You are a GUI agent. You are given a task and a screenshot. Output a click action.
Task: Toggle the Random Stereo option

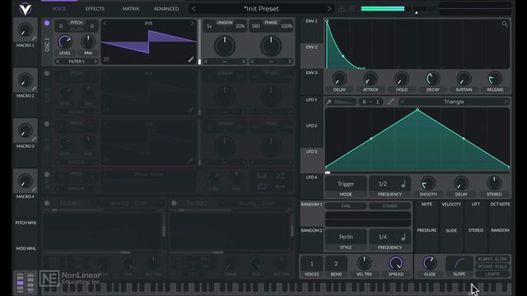point(389,206)
